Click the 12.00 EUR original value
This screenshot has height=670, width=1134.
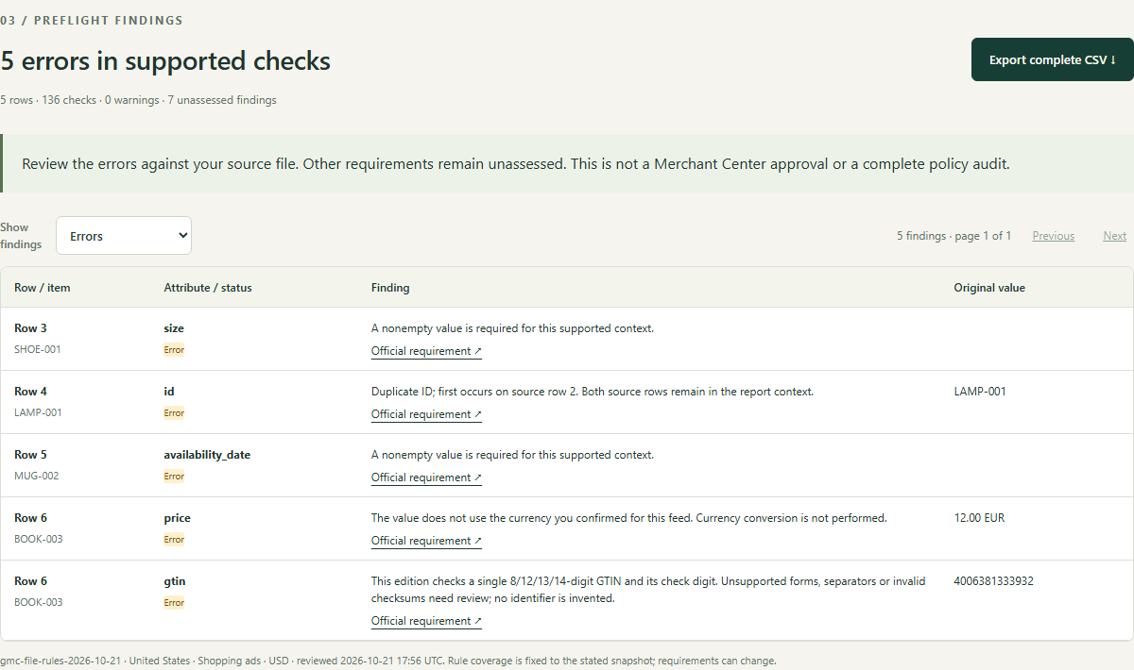(980, 518)
